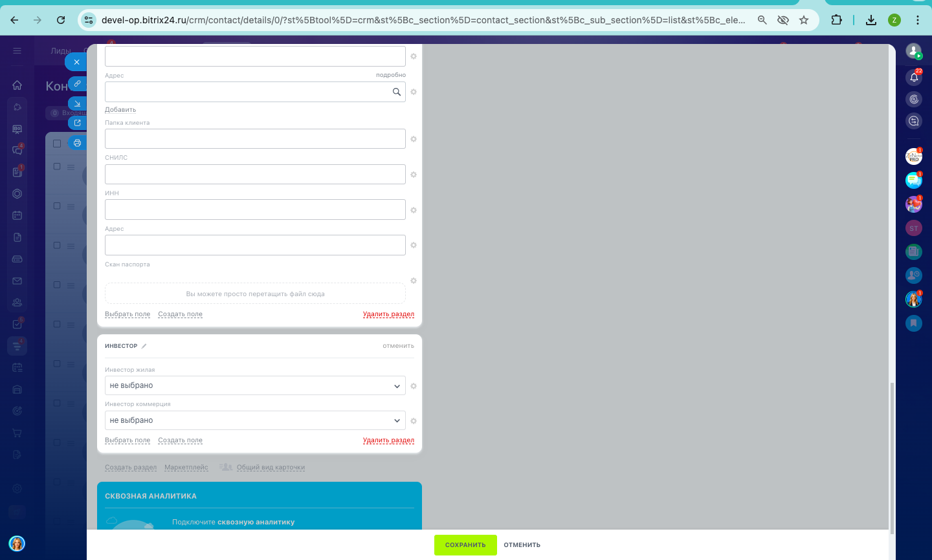Open Инвестор коммерция dropdown
Viewport: 932px width, 560px height.
[255, 420]
